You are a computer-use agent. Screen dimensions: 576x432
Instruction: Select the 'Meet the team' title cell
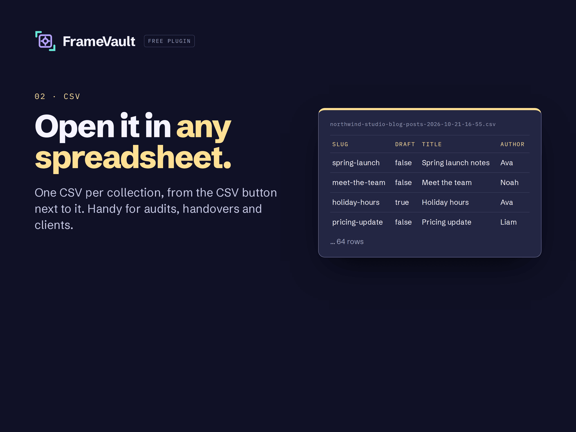(447, 183)
